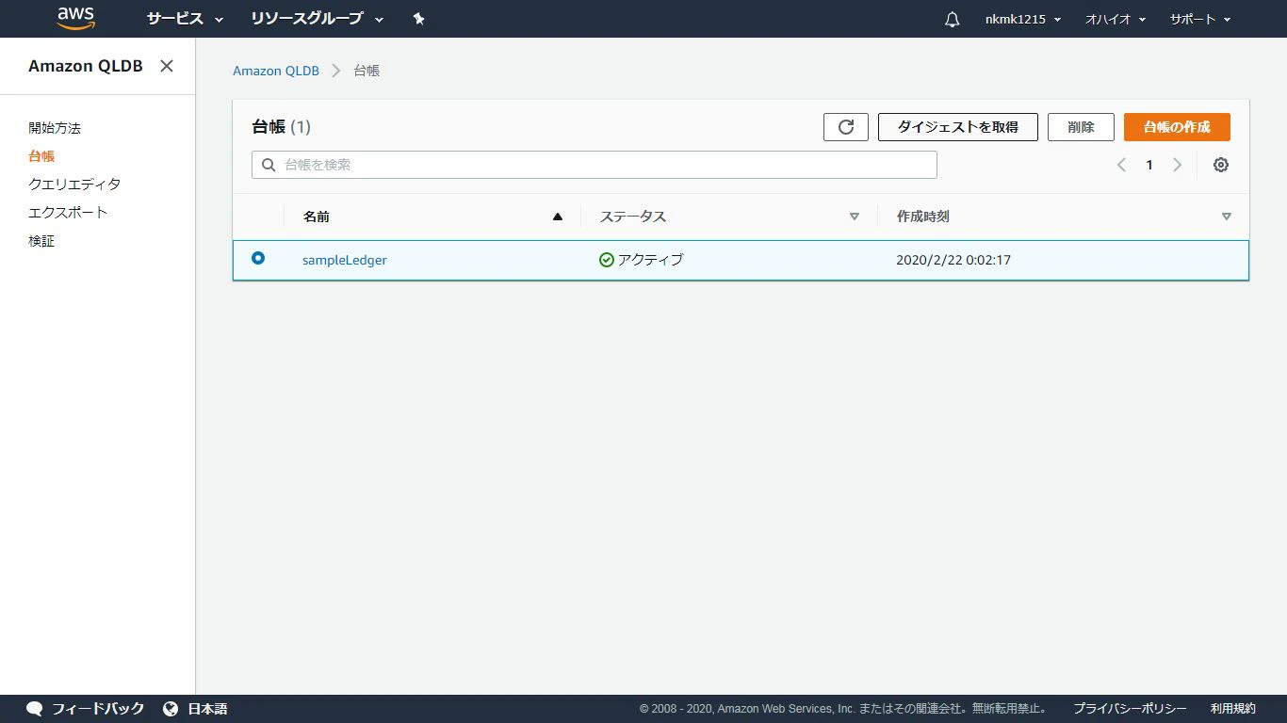Viewport: 1287px width, 723px height.
Task: Open 利用規約 link in footer
Action: coord(1233,709)
